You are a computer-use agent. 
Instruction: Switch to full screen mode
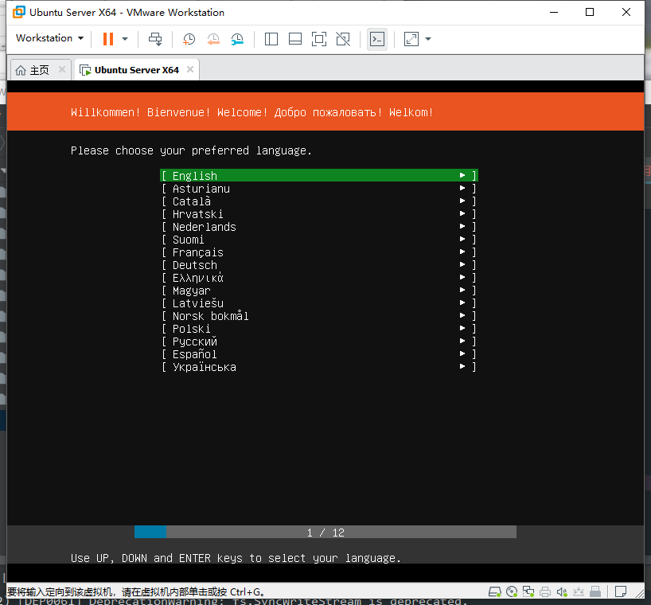[x=319, y=39]
